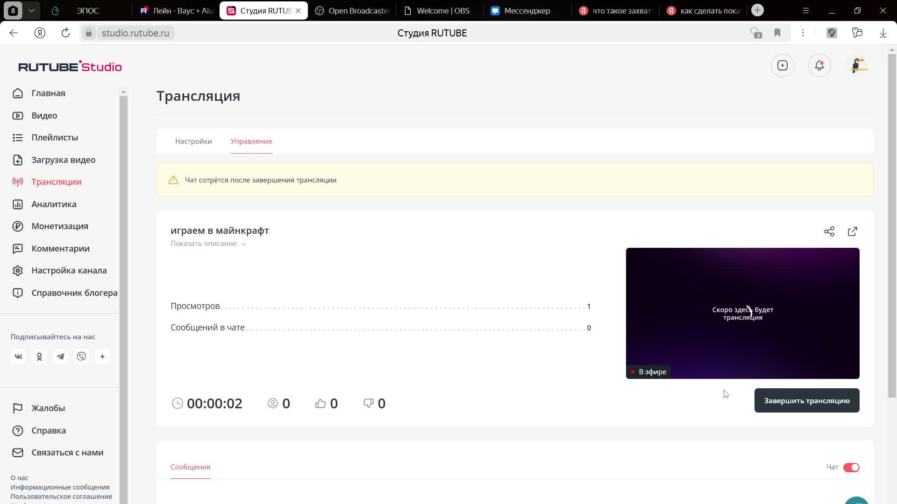Open Telegram social icon
Viewport: 897px width, 504px height.
tap(60, 357)
